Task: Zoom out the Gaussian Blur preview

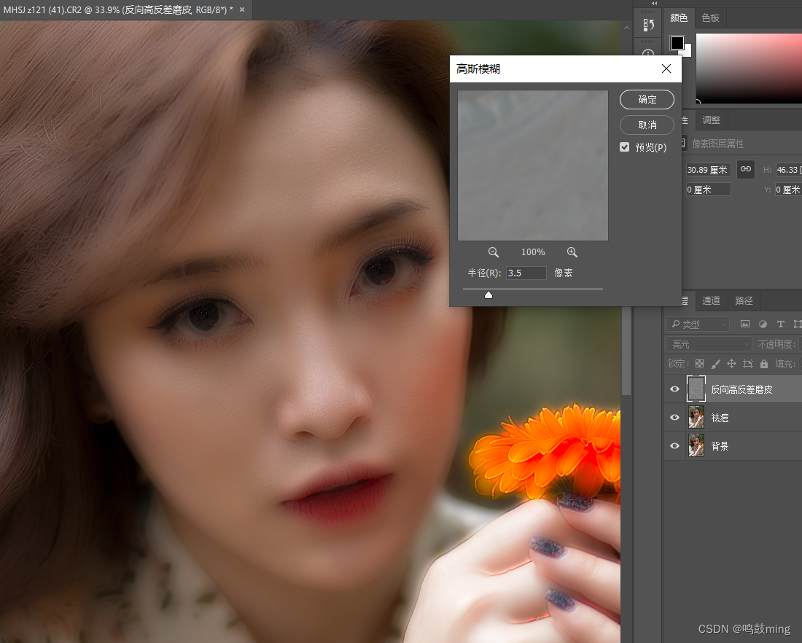Action: tap(493, 252)
